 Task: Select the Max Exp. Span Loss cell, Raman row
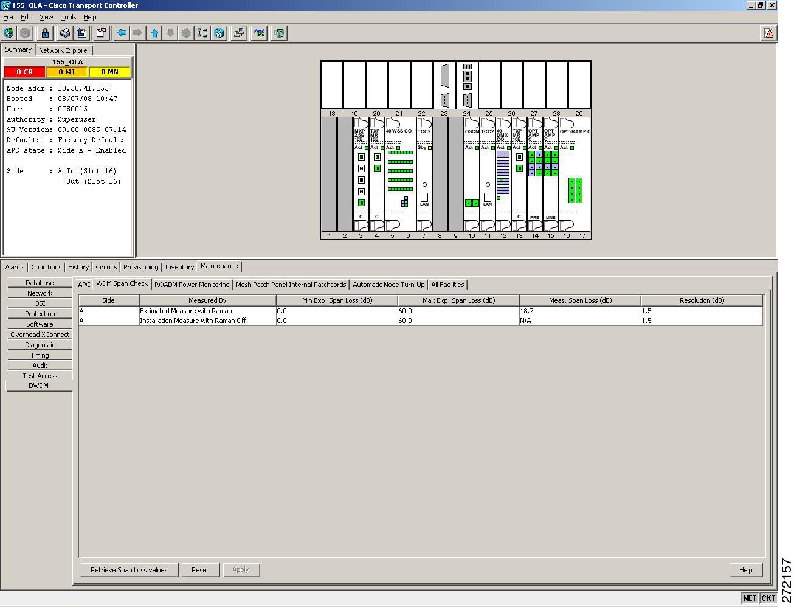[x=458, y=311]
